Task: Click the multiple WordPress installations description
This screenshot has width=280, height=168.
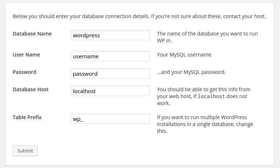Action: click(x=205, y=124)
